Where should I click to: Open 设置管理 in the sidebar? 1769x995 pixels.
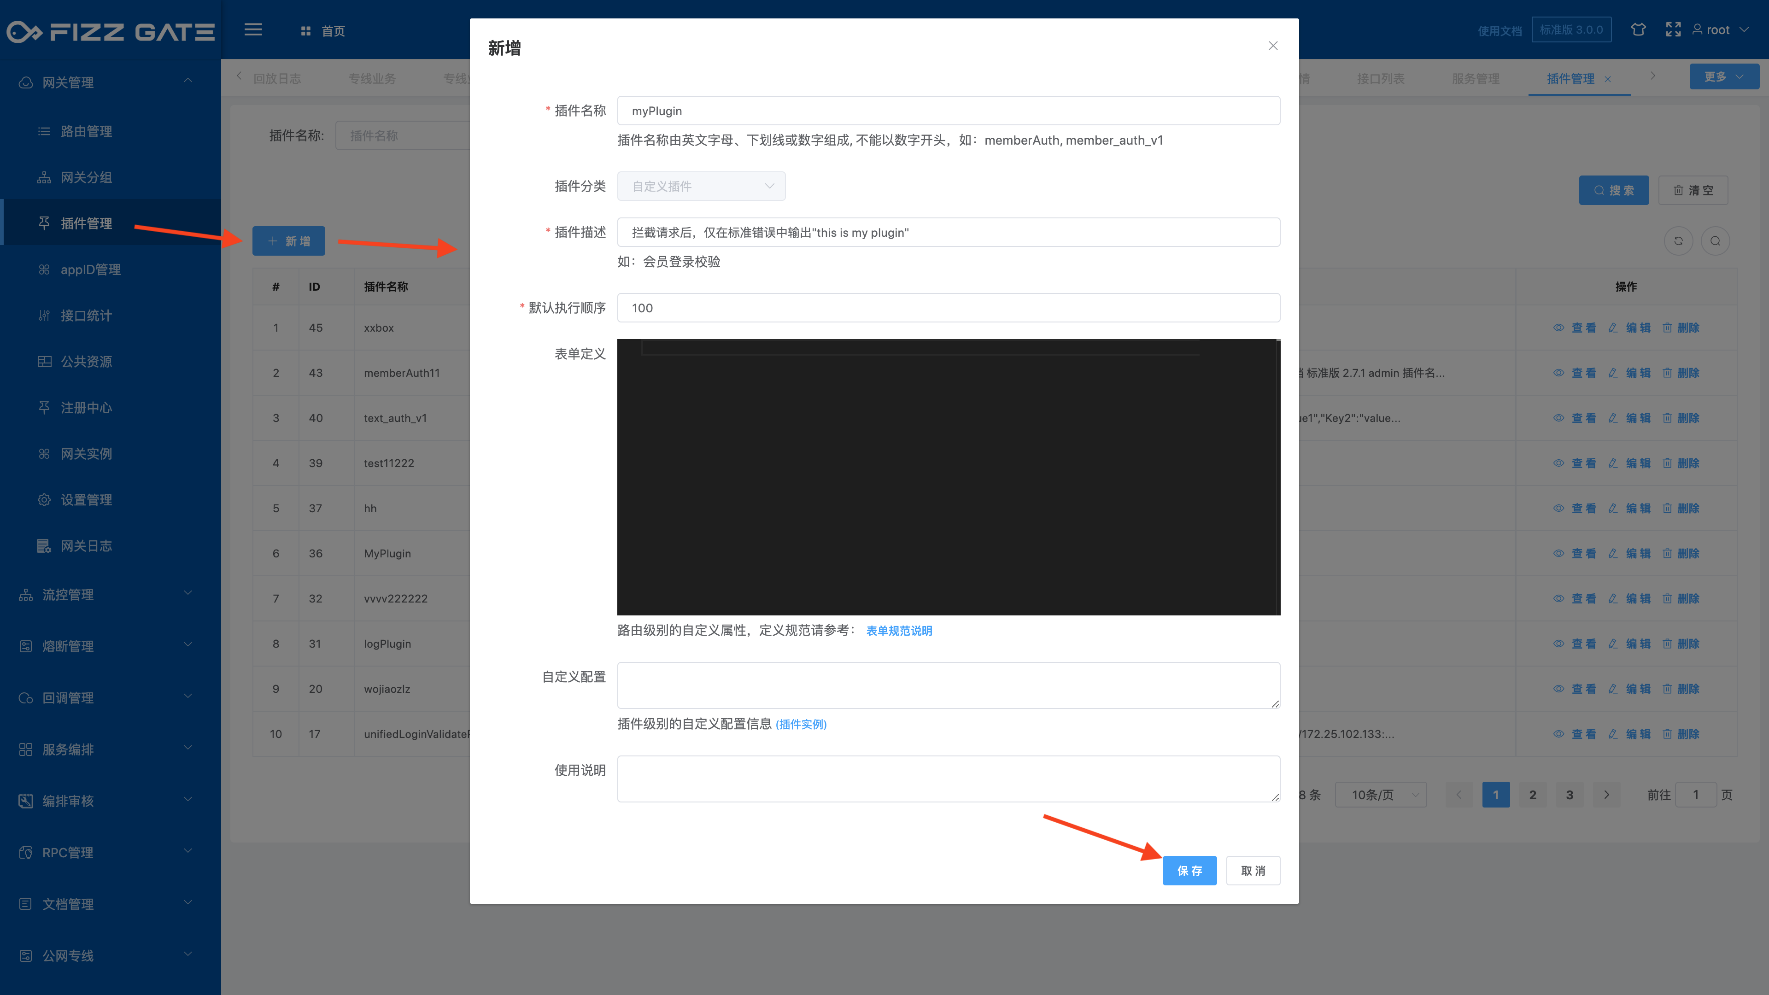coord(111,499)
